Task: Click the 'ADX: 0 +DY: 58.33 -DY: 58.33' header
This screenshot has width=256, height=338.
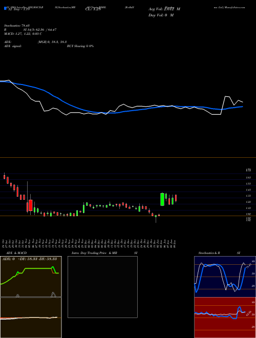Action: tap(29, 259)
